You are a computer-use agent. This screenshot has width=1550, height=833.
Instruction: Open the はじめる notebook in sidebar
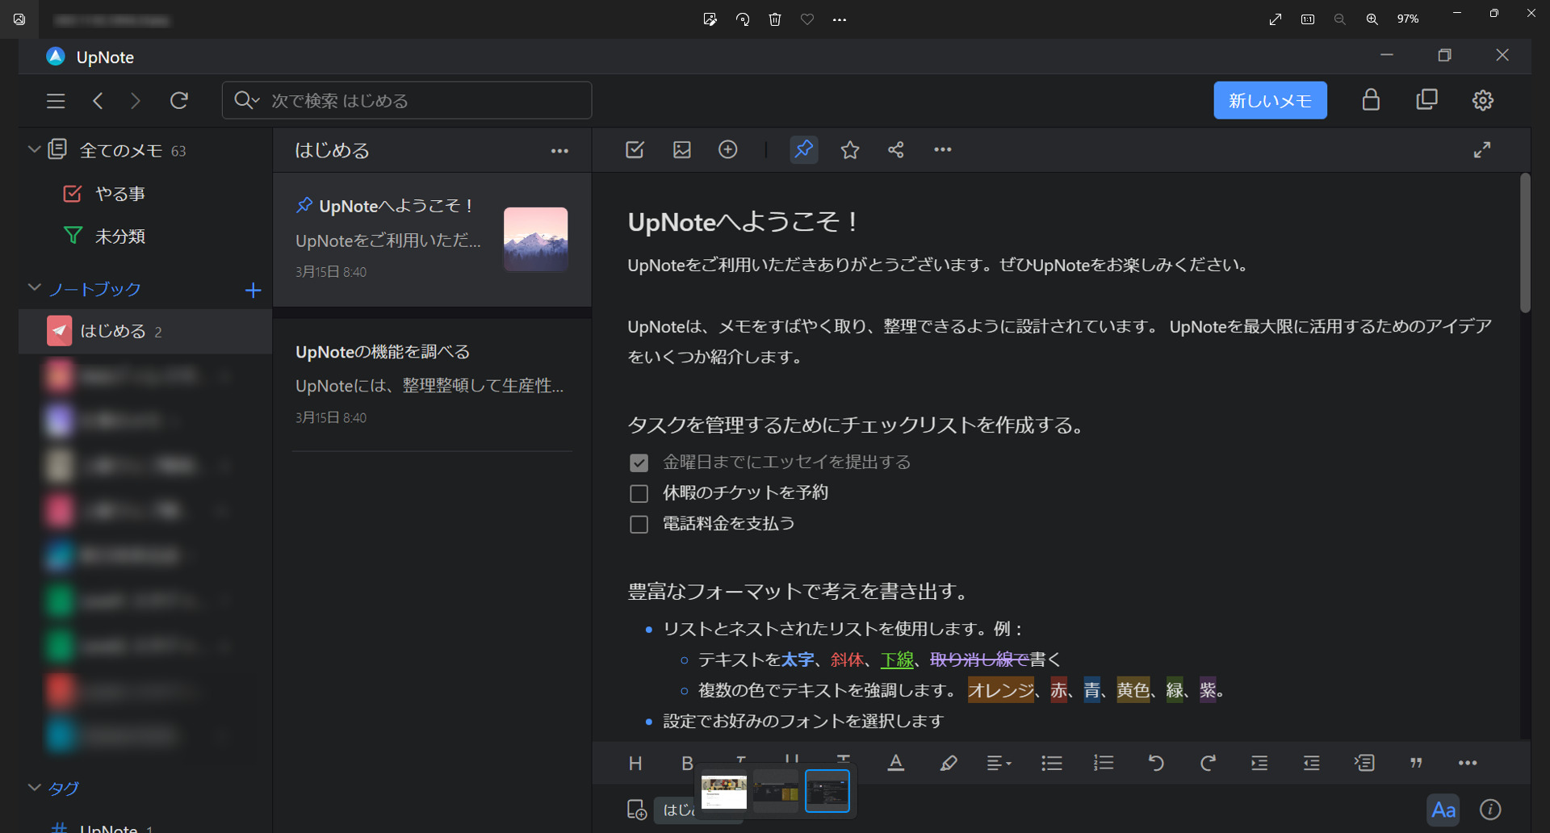coord(145,332)
